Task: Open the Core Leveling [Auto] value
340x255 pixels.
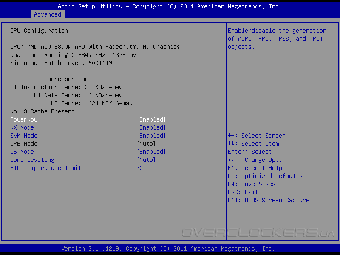Action: 146,160
